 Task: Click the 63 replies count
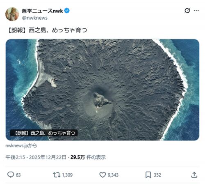[x=18, y=175]
